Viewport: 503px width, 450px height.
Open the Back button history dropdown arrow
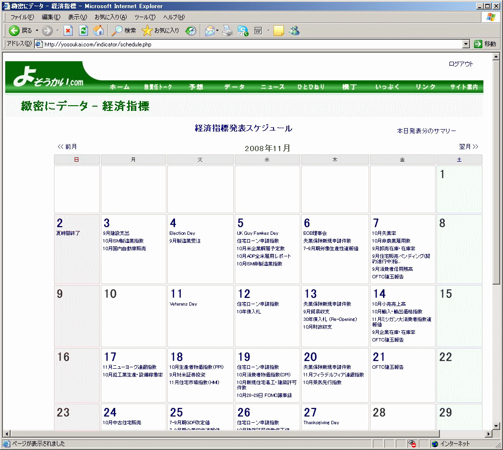click(37, 31)
